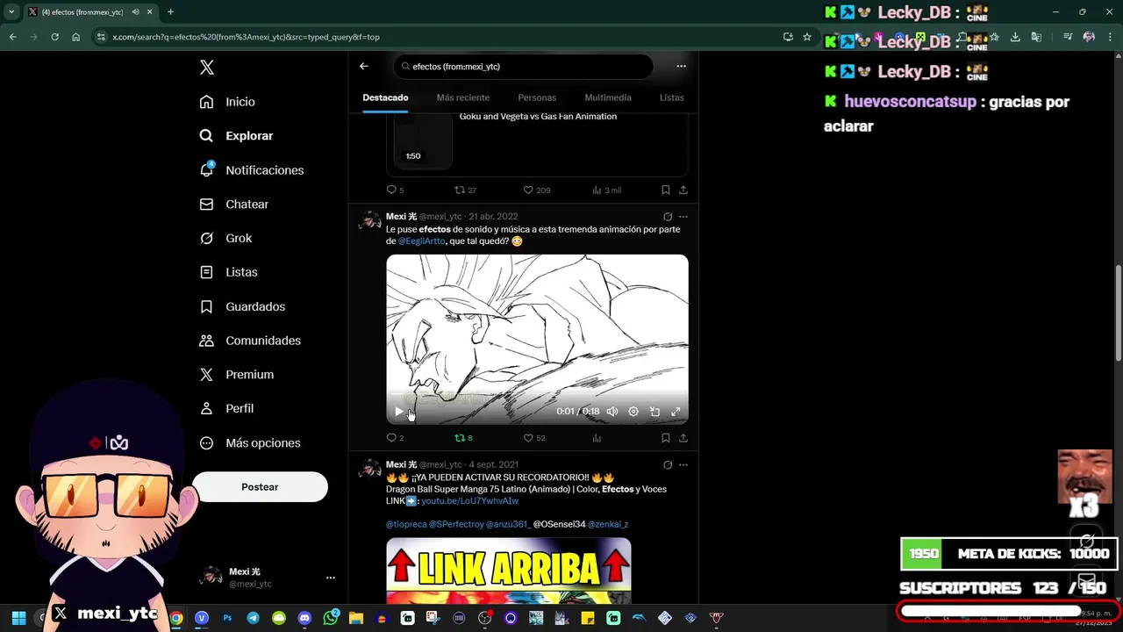Open video settings gear

633,412
